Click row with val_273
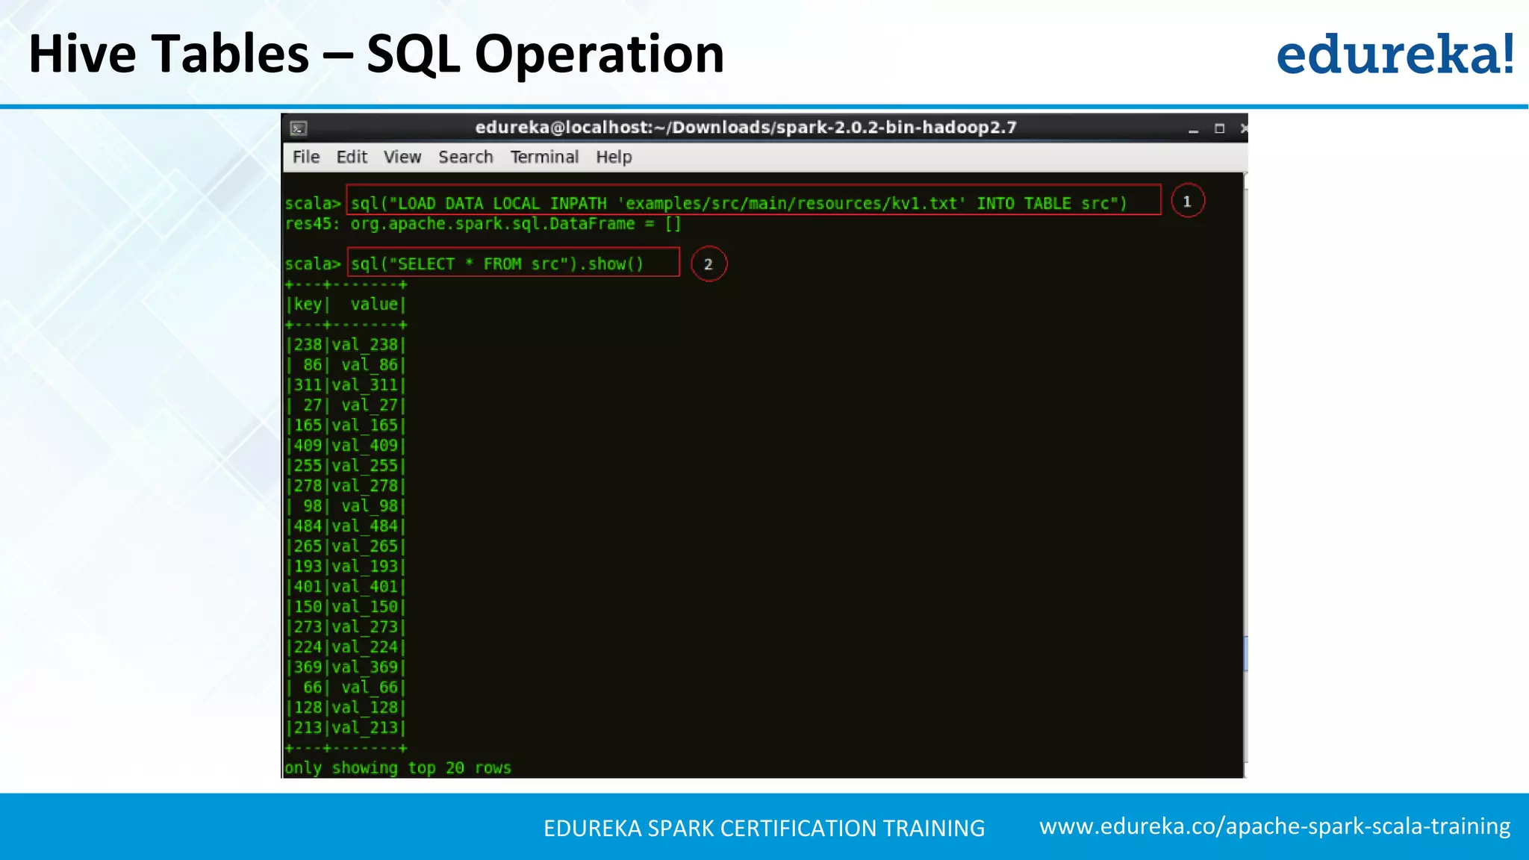Viewport: 1529px width, 860px height. pos(346,627)
